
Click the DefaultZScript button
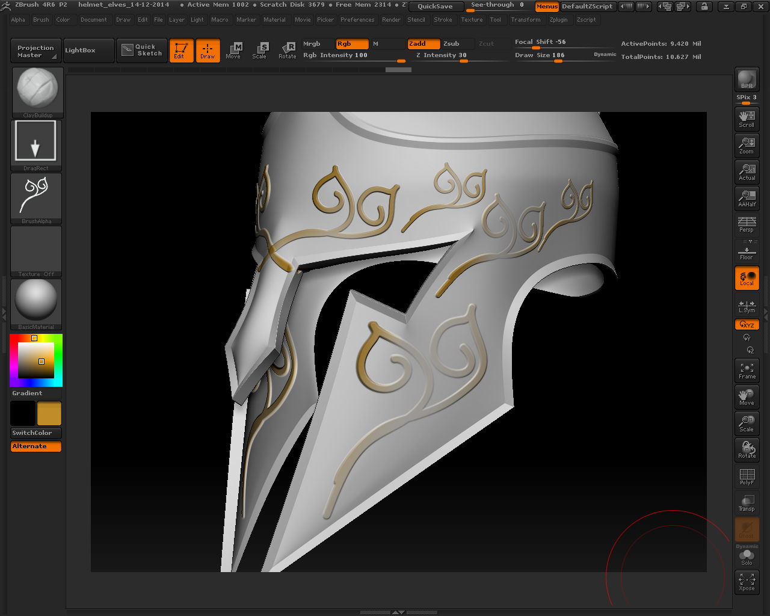587,7
